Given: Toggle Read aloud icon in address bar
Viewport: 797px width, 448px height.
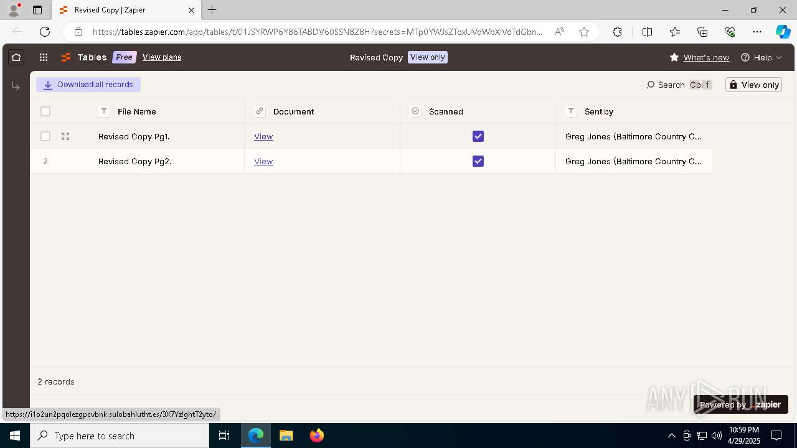Looking at the screenshot, I should click(x=559, y=32).
